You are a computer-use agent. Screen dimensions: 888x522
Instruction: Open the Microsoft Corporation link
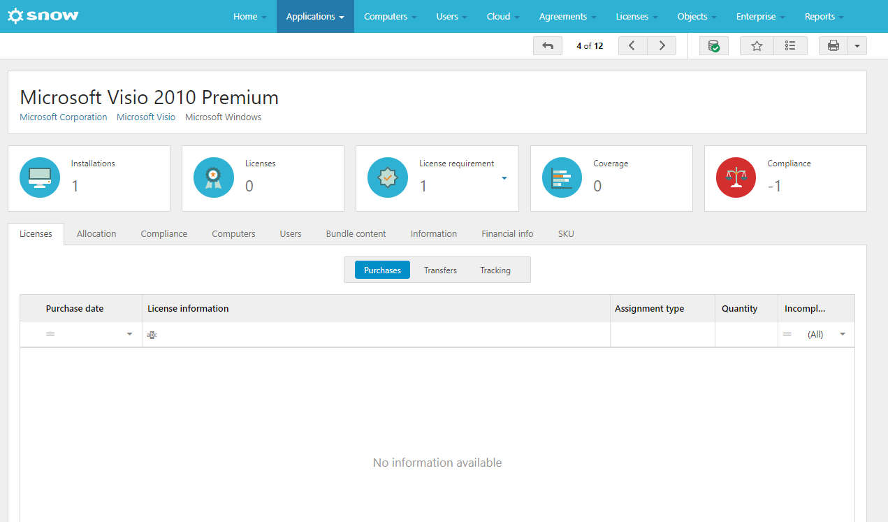click(x=64, y=117)
